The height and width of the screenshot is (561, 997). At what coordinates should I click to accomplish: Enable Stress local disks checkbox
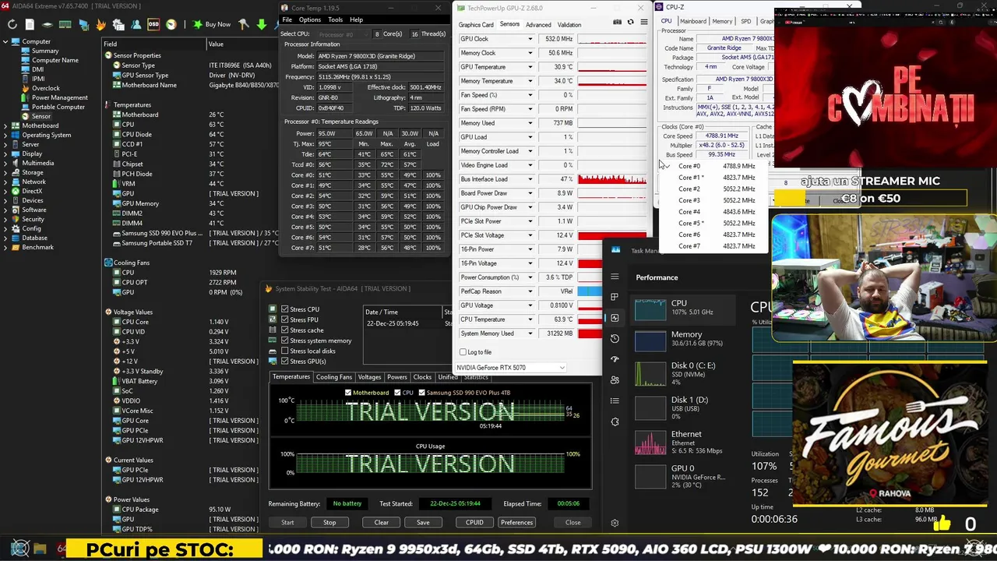(x=284, y=351)
